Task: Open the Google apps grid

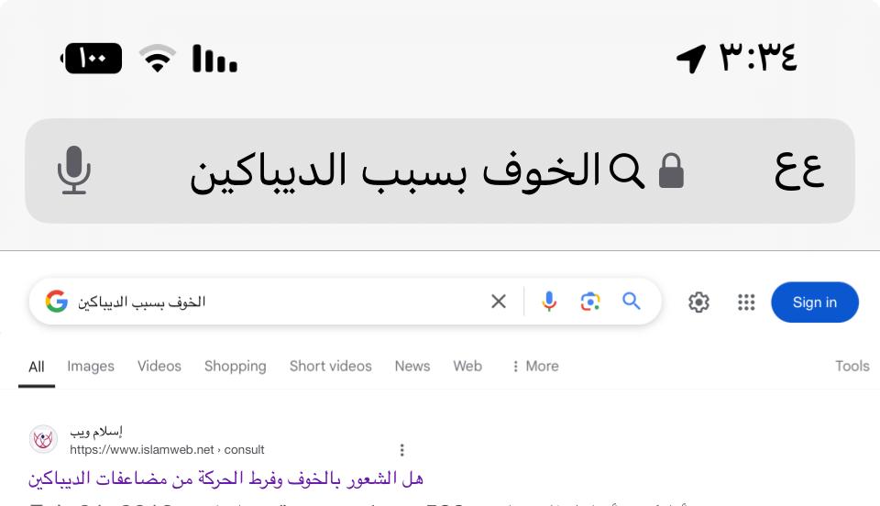Action: [x=746, y=302]
